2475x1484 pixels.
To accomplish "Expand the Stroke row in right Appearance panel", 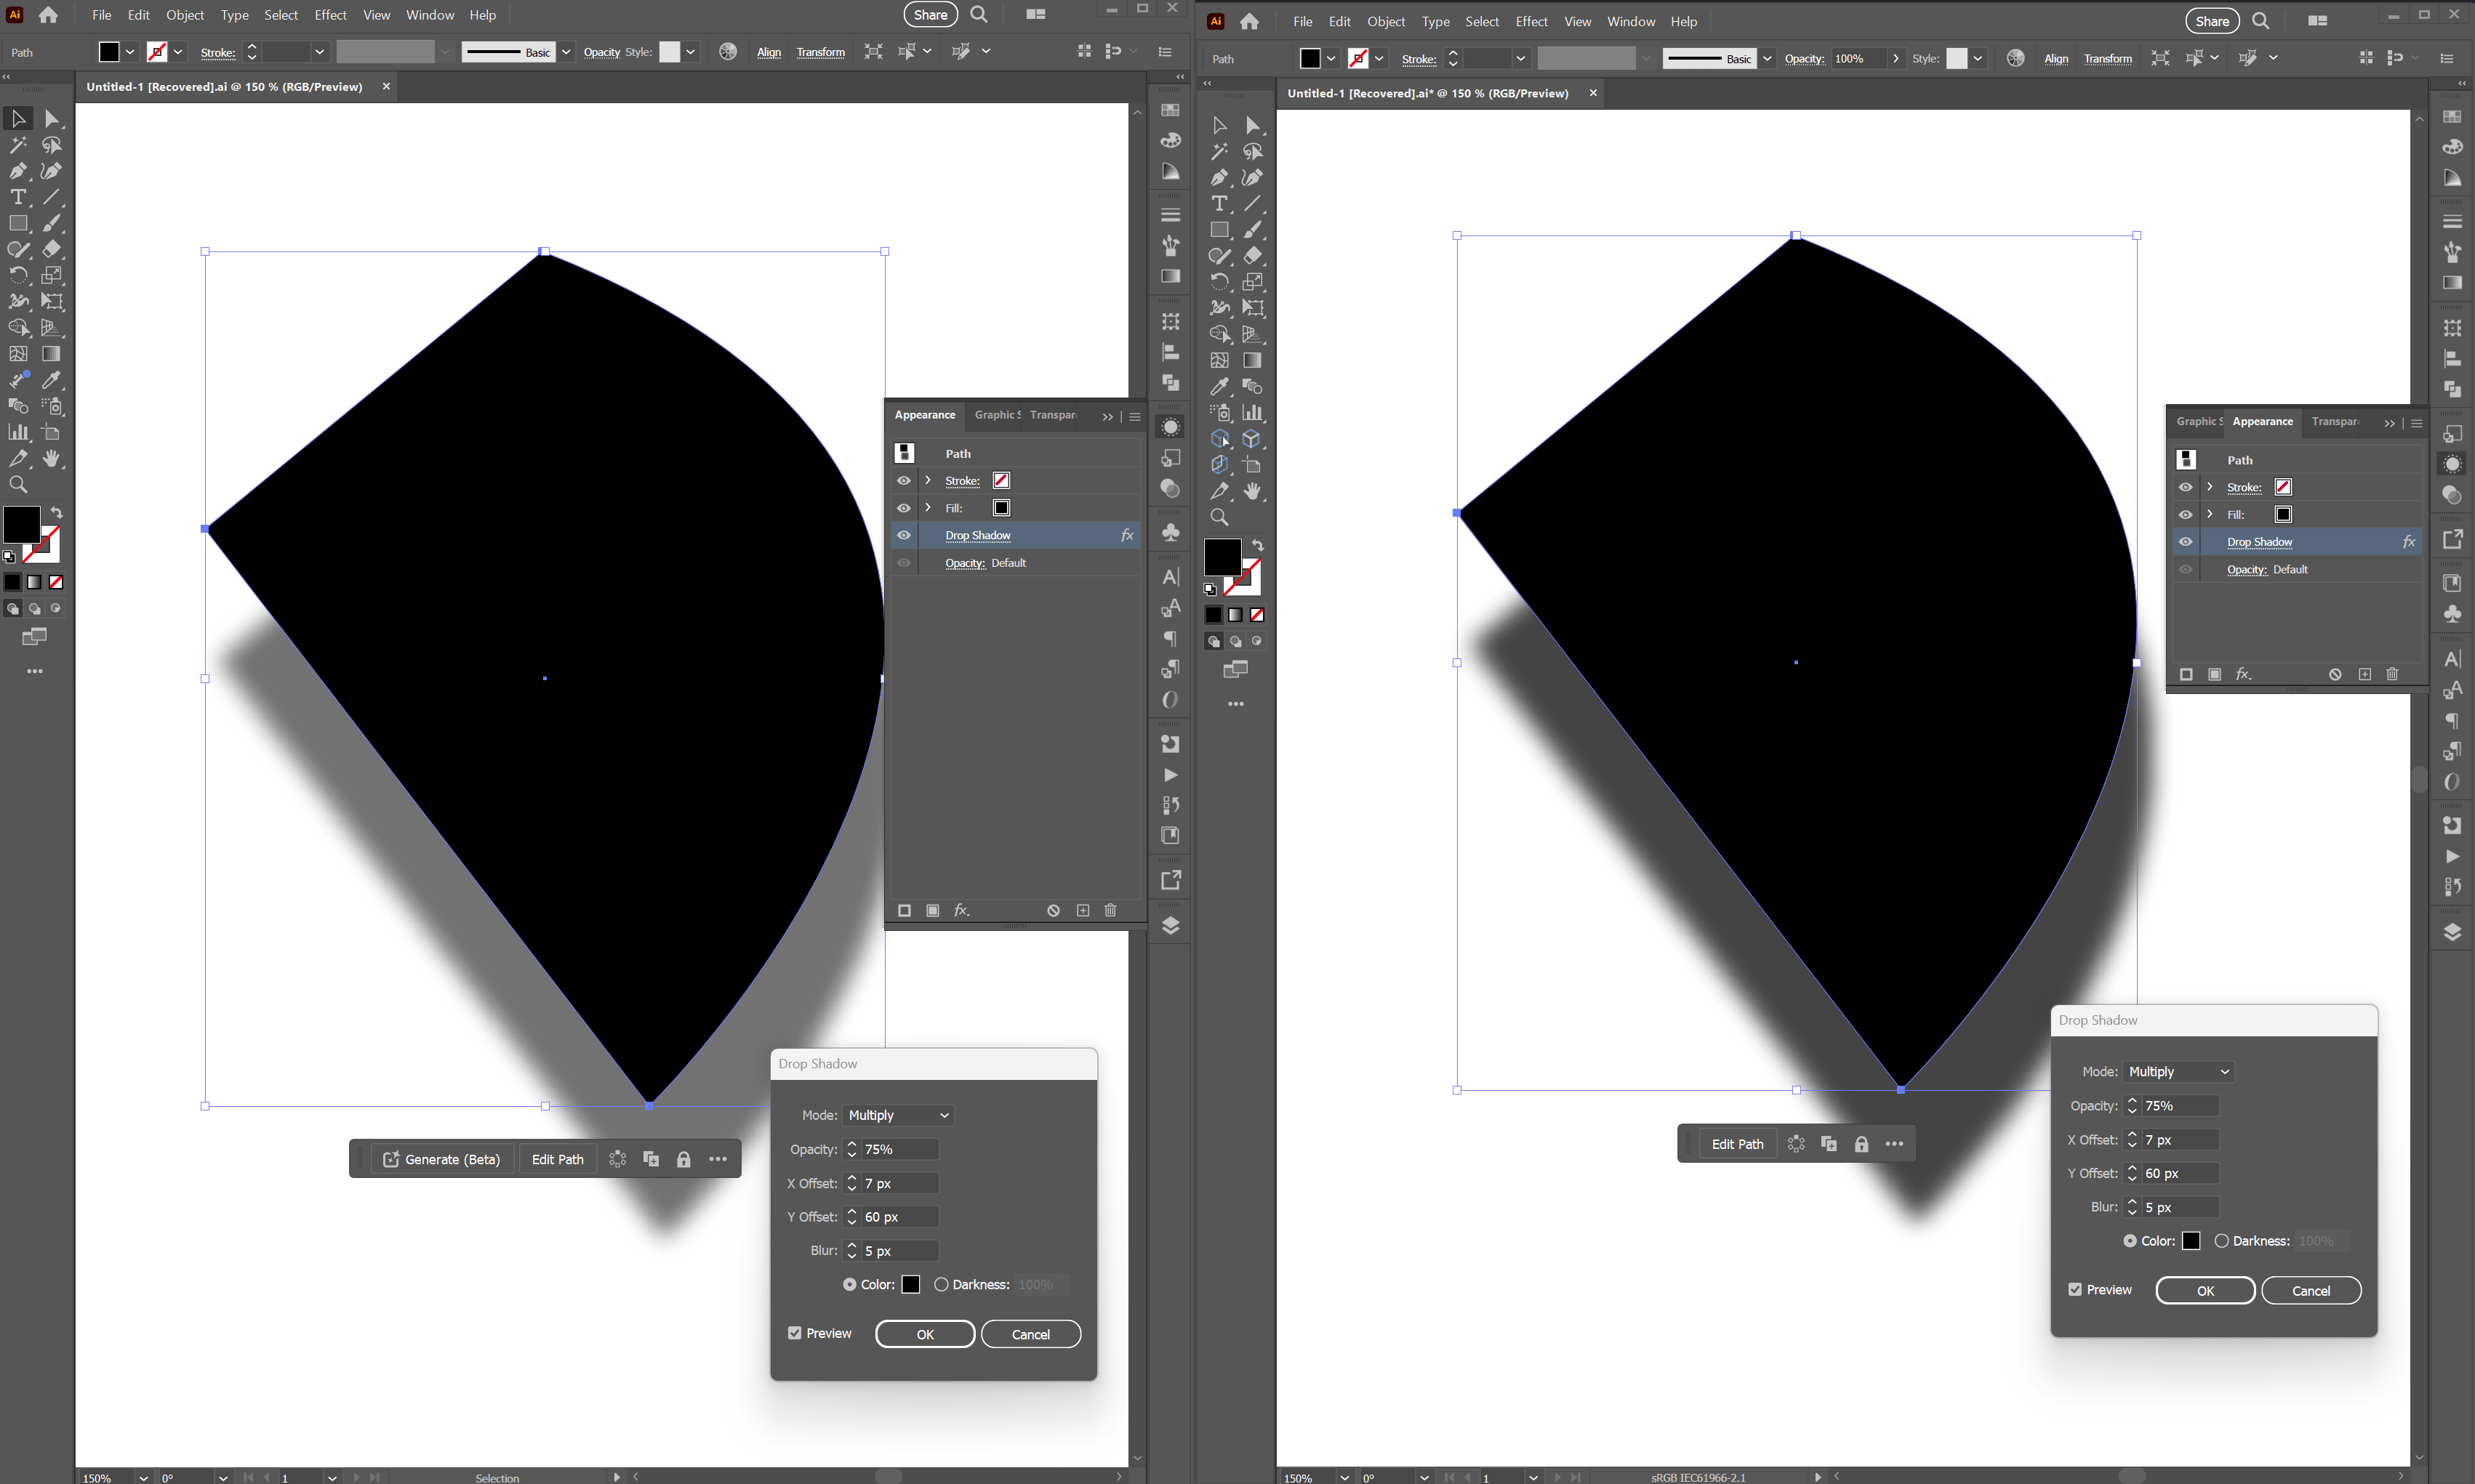I will tap(2209, 487).
